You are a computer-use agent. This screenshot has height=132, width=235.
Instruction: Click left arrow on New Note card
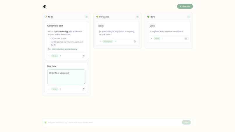[49, 89]
